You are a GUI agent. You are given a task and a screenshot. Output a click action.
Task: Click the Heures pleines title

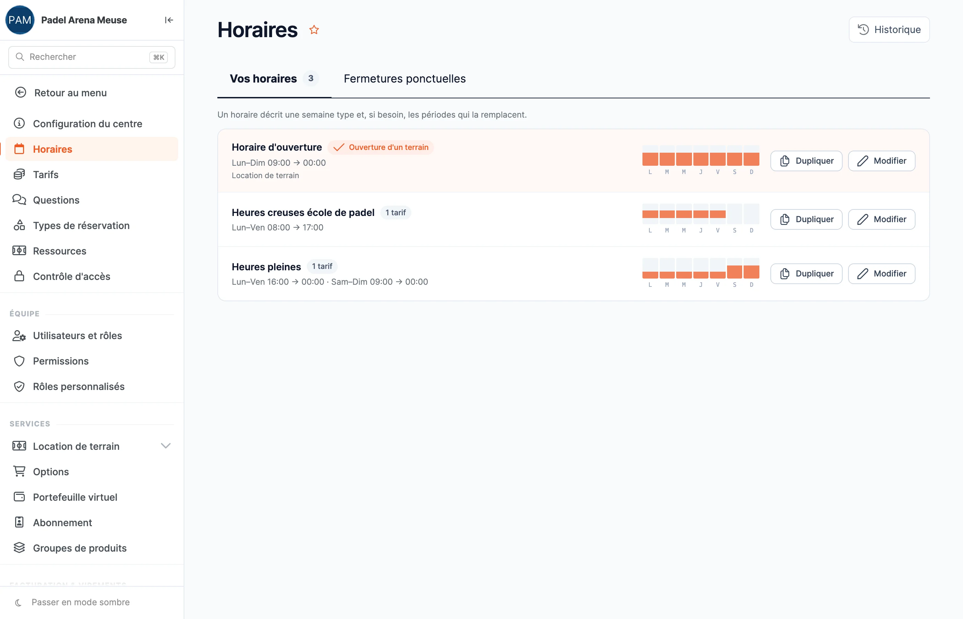coord(266,267)
